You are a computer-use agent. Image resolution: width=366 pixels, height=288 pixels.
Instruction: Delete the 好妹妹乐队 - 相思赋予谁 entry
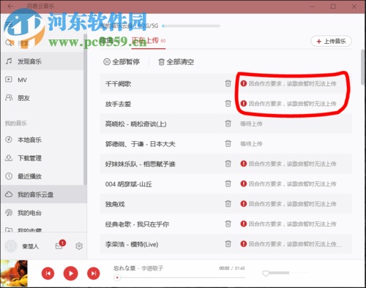pos(228,164)
